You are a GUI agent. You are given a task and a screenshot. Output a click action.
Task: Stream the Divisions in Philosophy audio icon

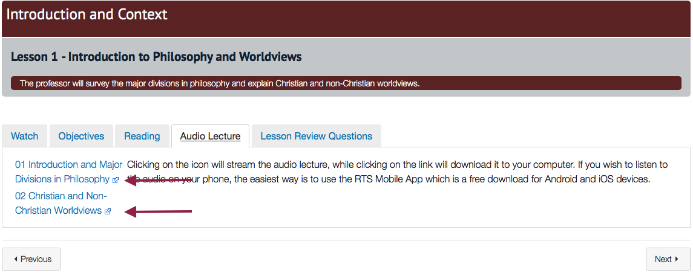[x=116, y=180]
